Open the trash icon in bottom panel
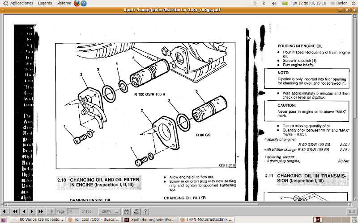The width and height of the screenshot is (358, 223). click(x=354, y=219)
